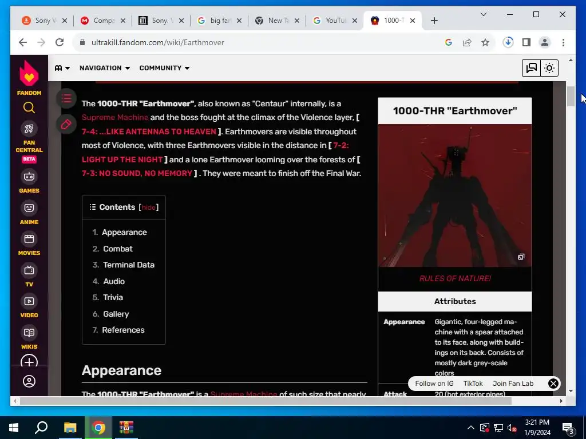Bookmark this page with star icon
This screenshot has height=439, width=586.
(x=485, y=42)
